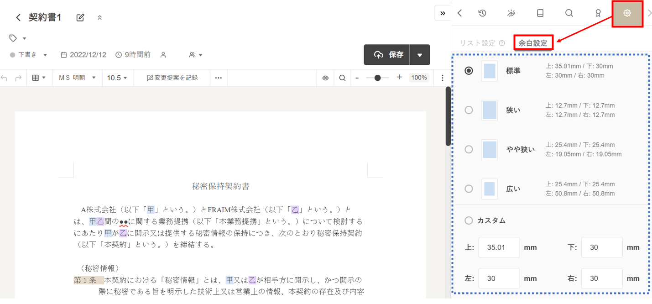The height and width of the screenshot is (304, 652).
Task: Toggle the eye preview icon in toolbar
Action: [325, 78]
